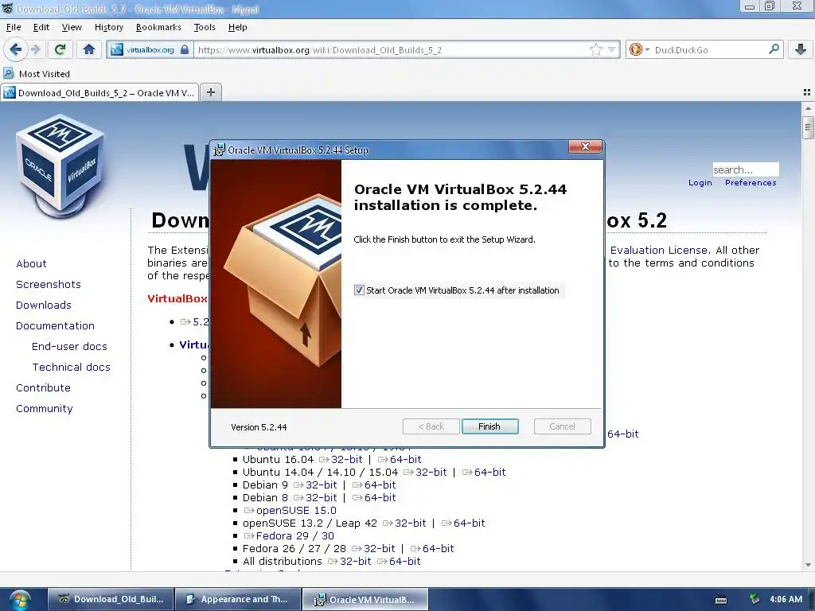Switch to Appearance and Th... taskbar button
Viewport: 815px width, 611px height.
[238, 599]
